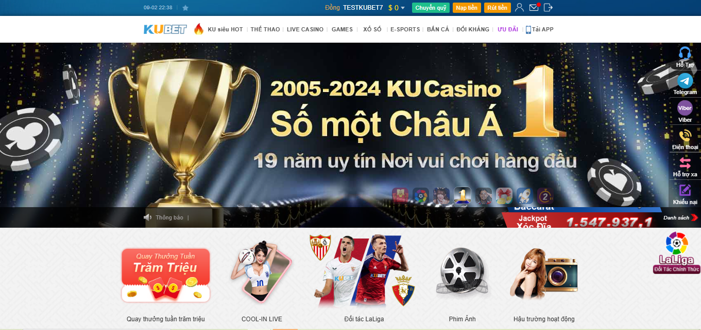The height and width of the screenshot is (330, 701).
Task: Toggle the Thông báo speaker icon
Action: click(147, 217)
